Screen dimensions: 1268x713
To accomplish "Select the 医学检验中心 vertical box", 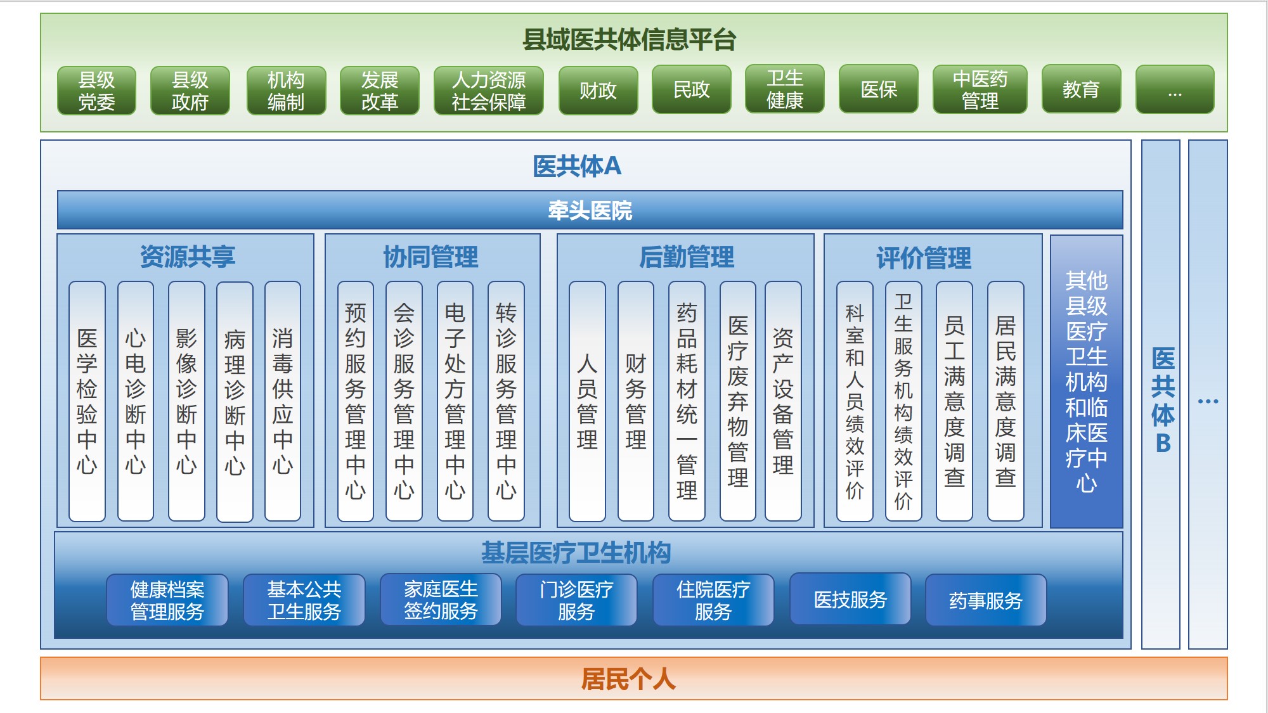I will pyautogui.click(x=87, y=401).
